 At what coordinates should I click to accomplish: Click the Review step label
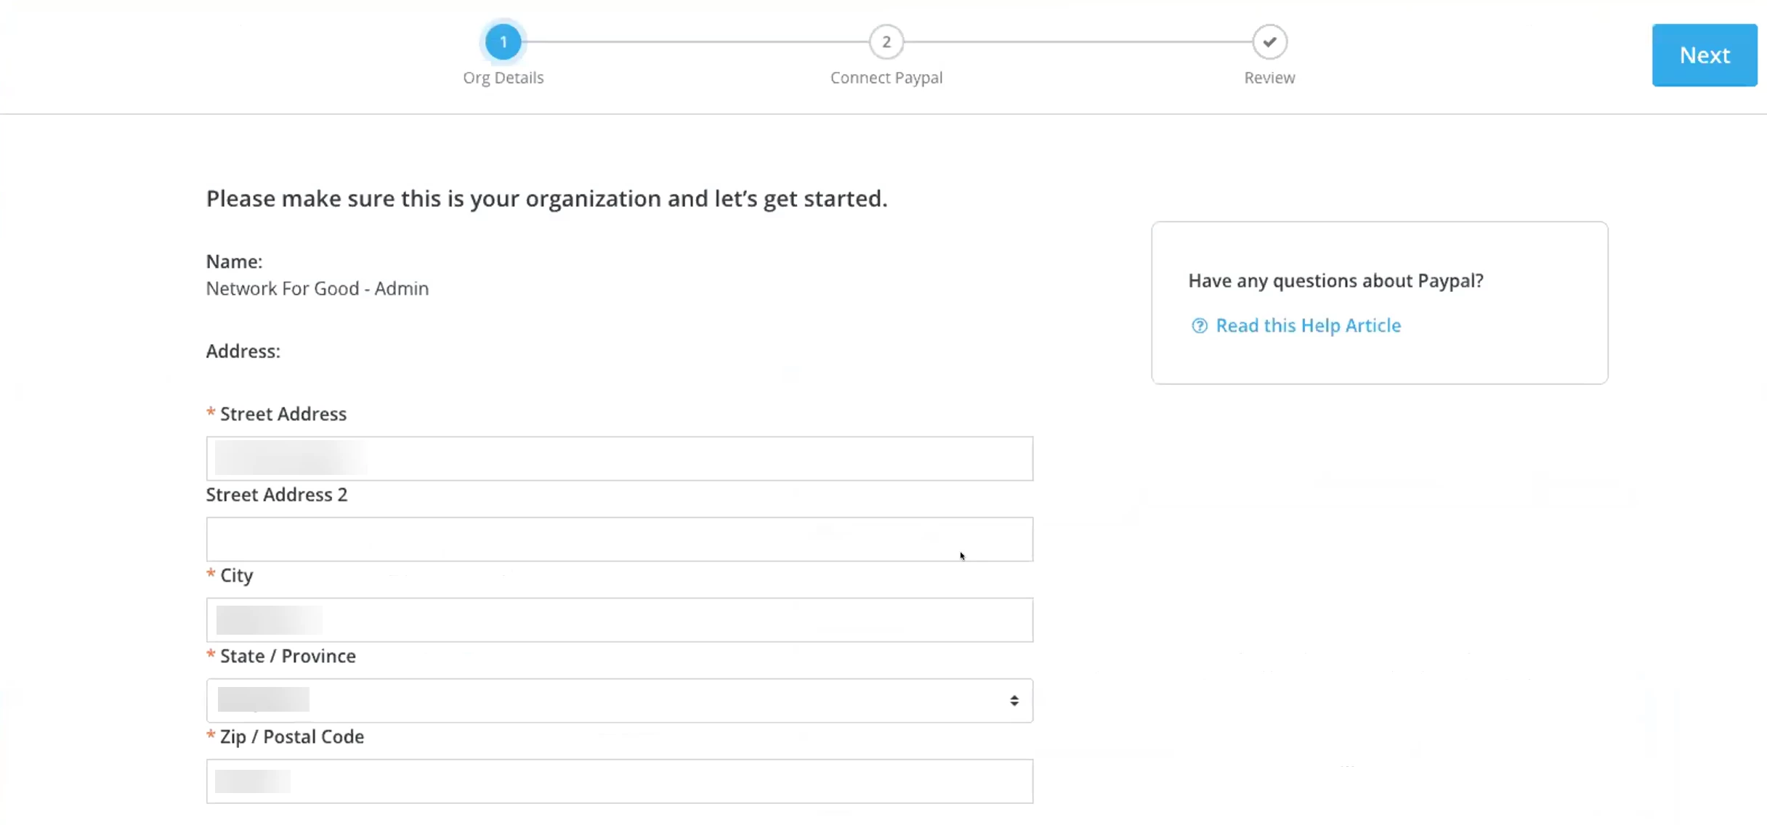(1269, 78)
